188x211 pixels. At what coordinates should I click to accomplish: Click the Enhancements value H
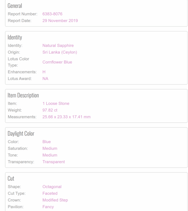coord(44,72)
